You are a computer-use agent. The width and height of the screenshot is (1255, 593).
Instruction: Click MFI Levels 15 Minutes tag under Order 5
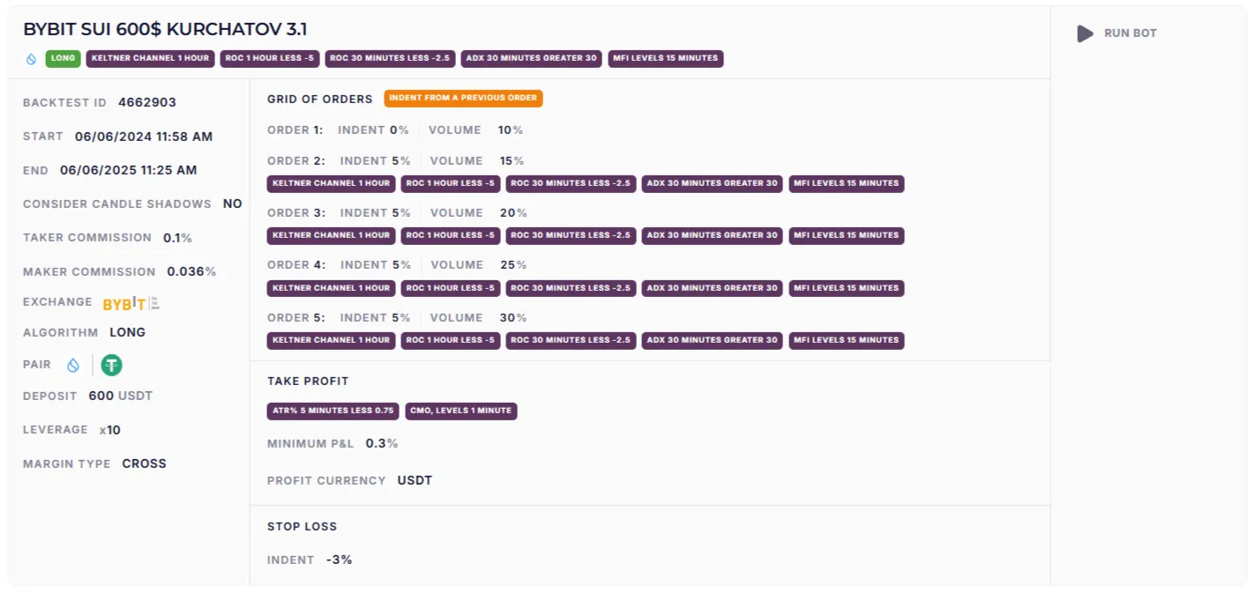coord(847,340)
